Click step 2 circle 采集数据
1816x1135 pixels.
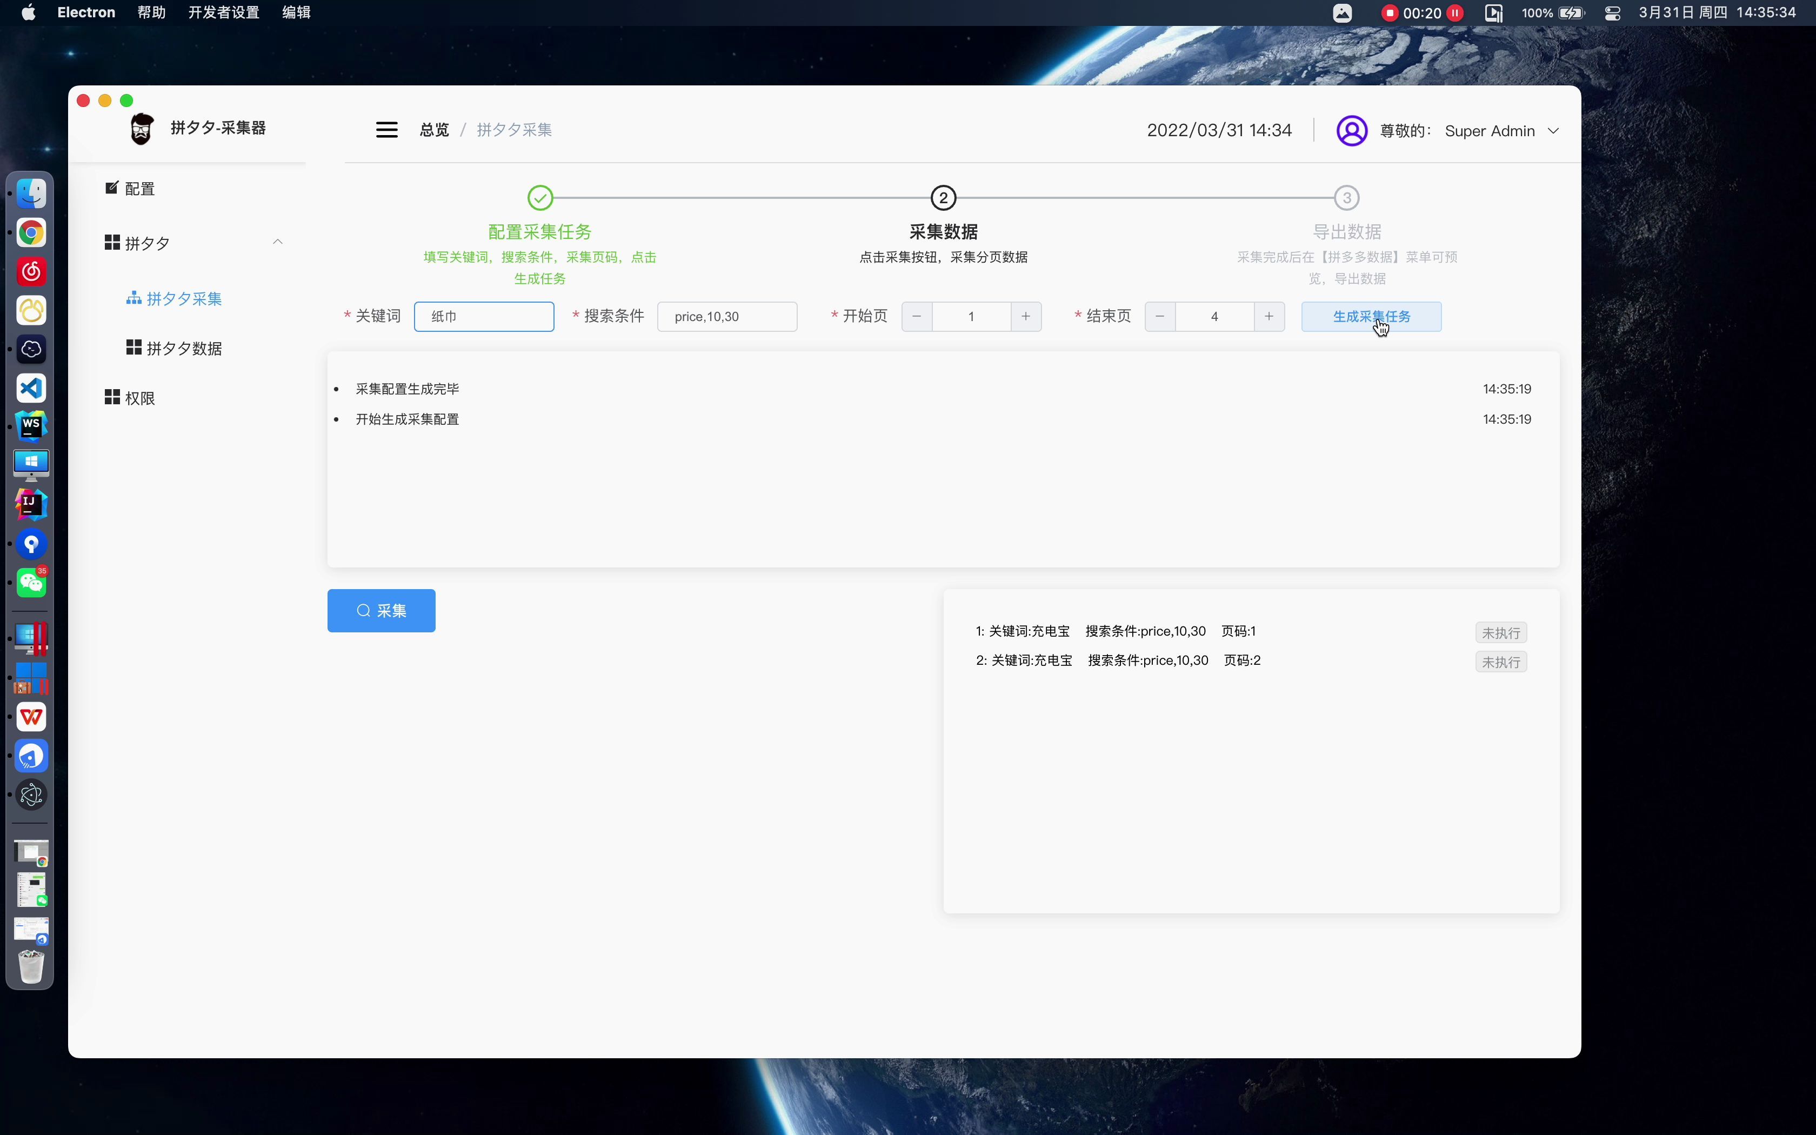tap(943, 198)
